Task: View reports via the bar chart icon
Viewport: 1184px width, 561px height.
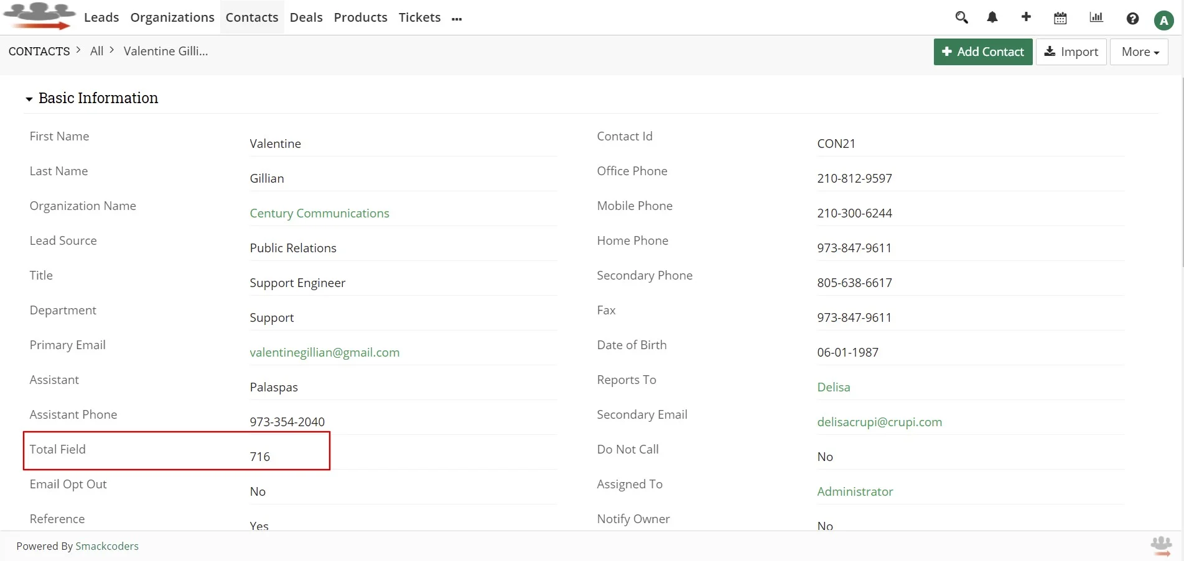Action: coord(1096,17)
